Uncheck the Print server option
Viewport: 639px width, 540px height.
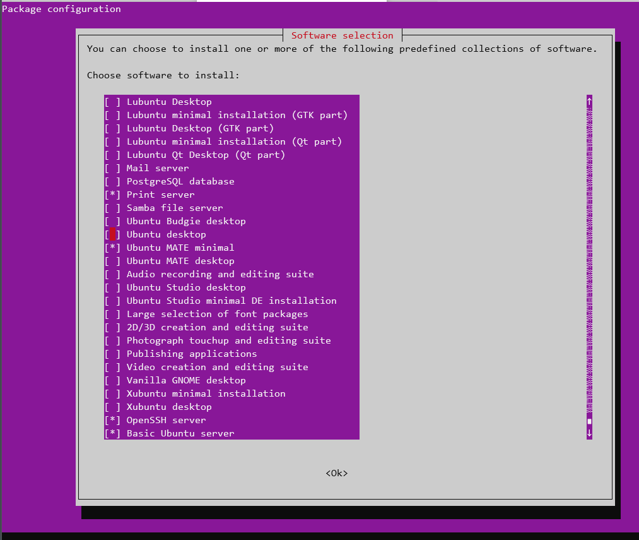click(x=112, y=195)
